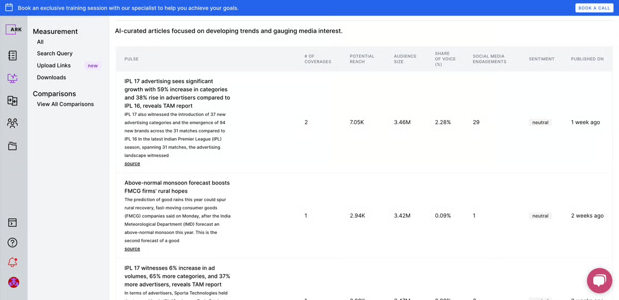The width and height of the screenshot is (619, 300).
Task: Click the 3.42M audience size value
Action: point(402,216)
